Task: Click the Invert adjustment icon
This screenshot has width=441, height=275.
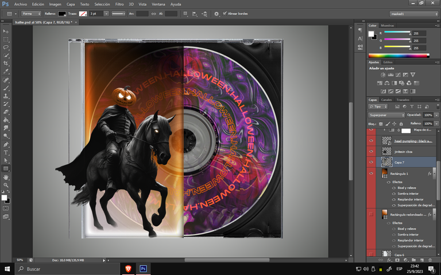Action: click(x=384, y=91)
